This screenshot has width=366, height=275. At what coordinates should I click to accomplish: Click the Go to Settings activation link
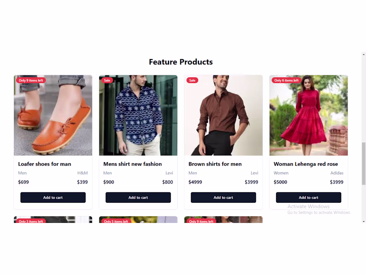(x=319, y=212)
